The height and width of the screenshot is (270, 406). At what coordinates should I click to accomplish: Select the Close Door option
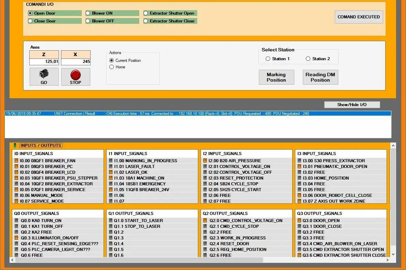30,21
